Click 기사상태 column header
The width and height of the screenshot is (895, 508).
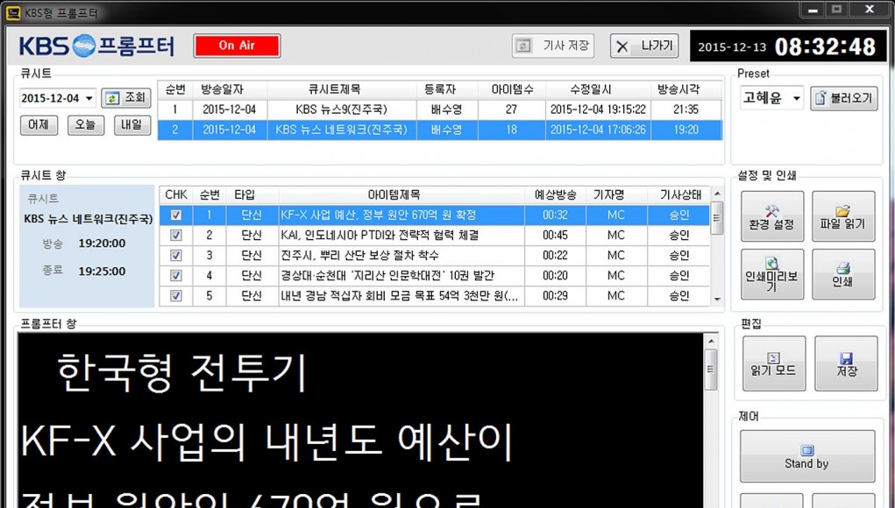coord(678,195)
